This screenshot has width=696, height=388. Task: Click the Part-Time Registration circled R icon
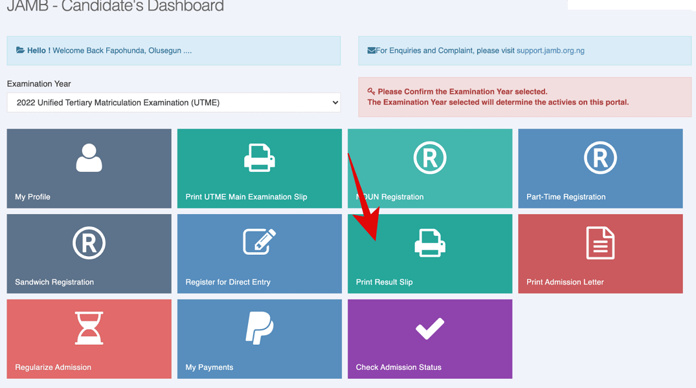(x=600, y=158)
